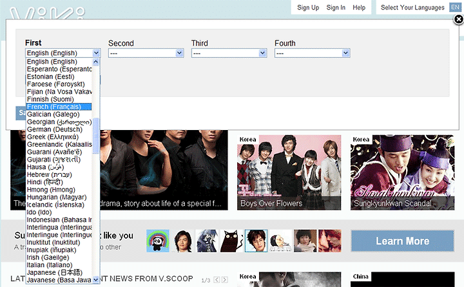Choose Hmong (Hmong) option
The height and width of the screenshot is (287, 464).
(59, 190)
